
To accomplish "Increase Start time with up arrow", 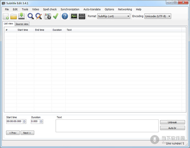I will pyautogui.click(x=24, y=120).
